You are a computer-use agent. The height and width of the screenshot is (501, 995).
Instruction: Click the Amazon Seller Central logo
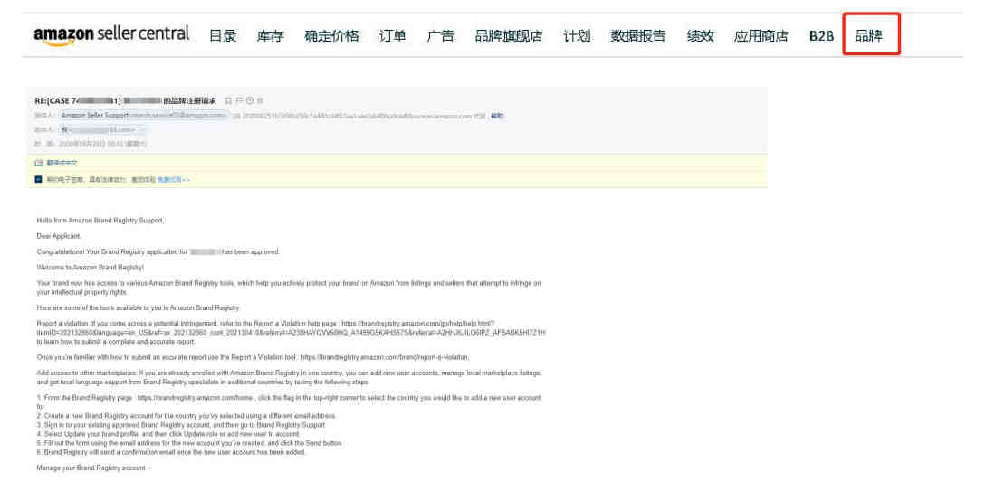pos(111,35)
